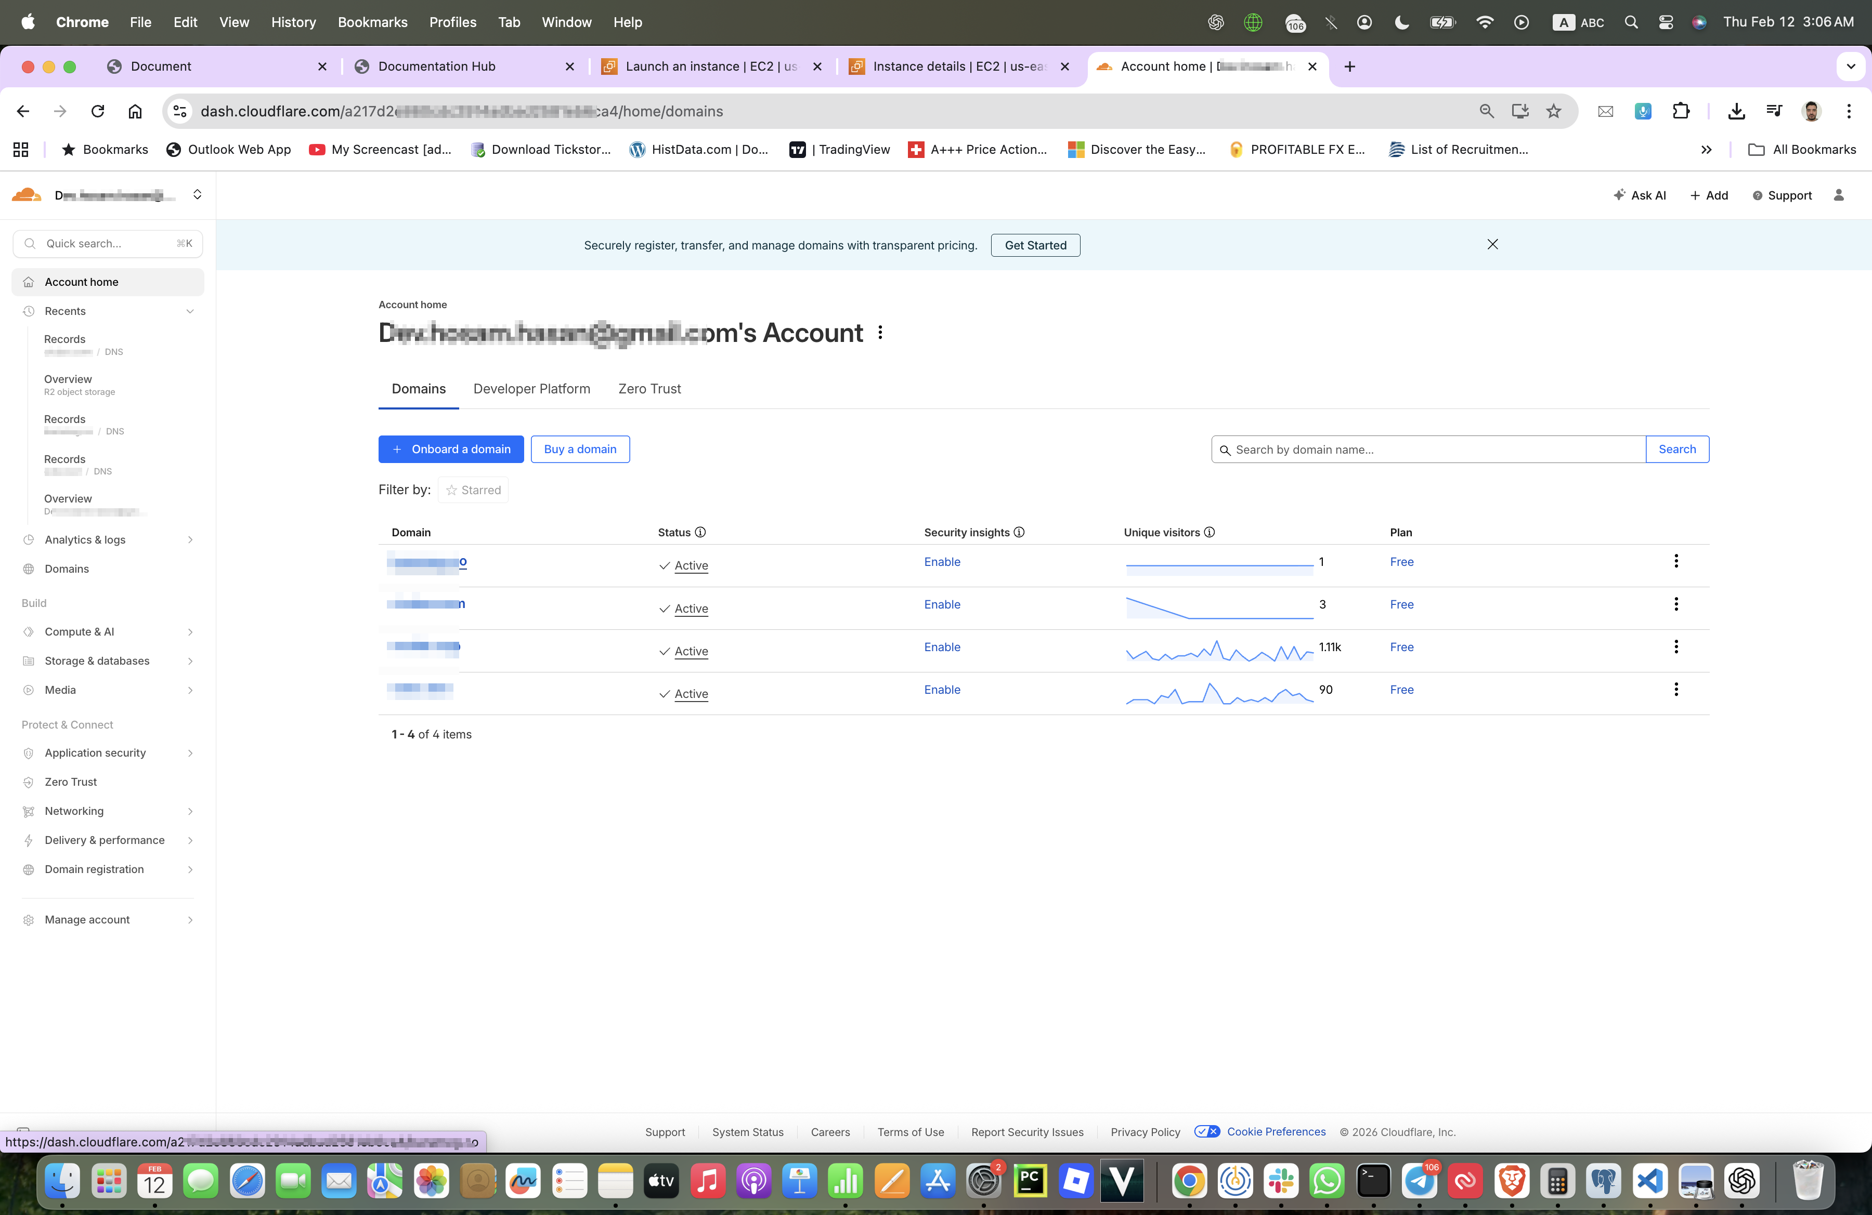Open three-dot menu beside account title
The height and width of the screenshot is (1215, 1872).
click(x=880, y=333)
